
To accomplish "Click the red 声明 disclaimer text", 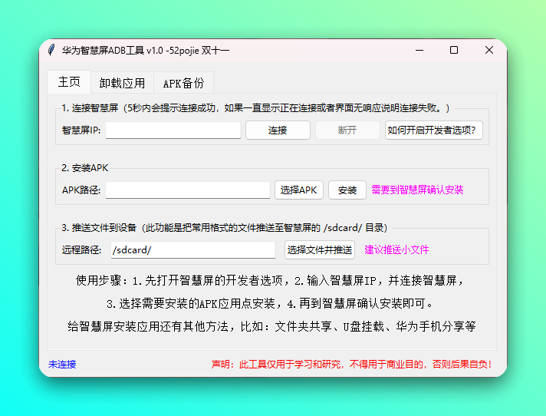I will click(x=351, y=365).
